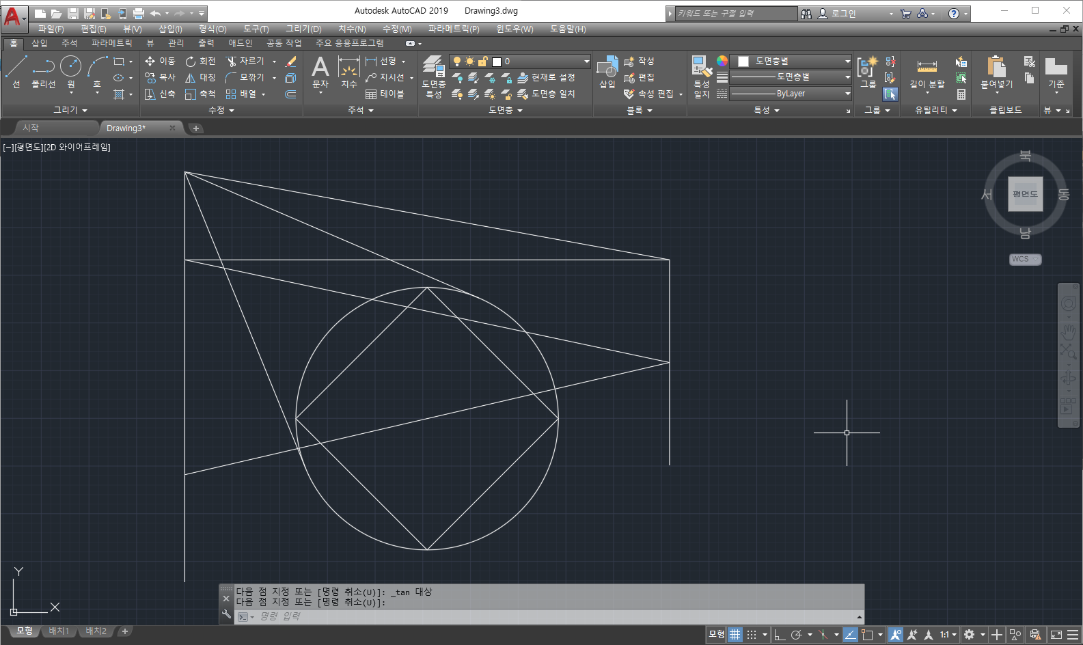
Task: Switch to the Parametric (파라메트릭) ribbon tab
Action: click(112, 43)
